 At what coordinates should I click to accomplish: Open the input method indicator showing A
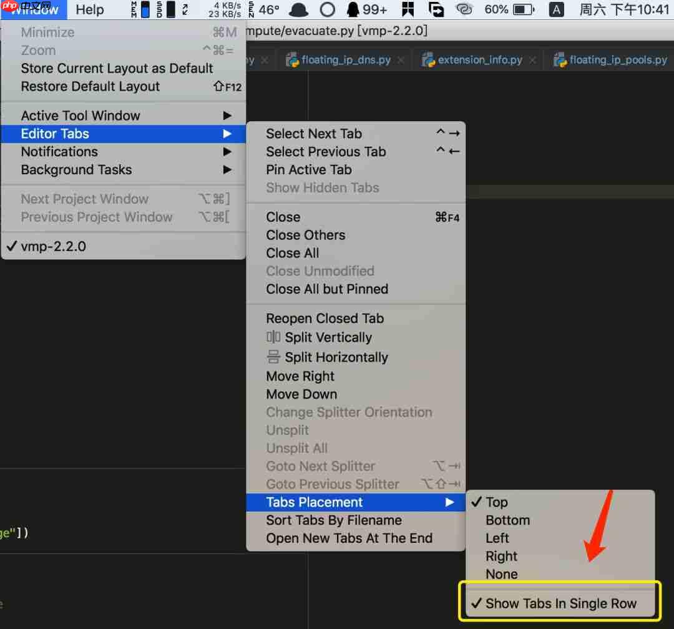point(556,9)
